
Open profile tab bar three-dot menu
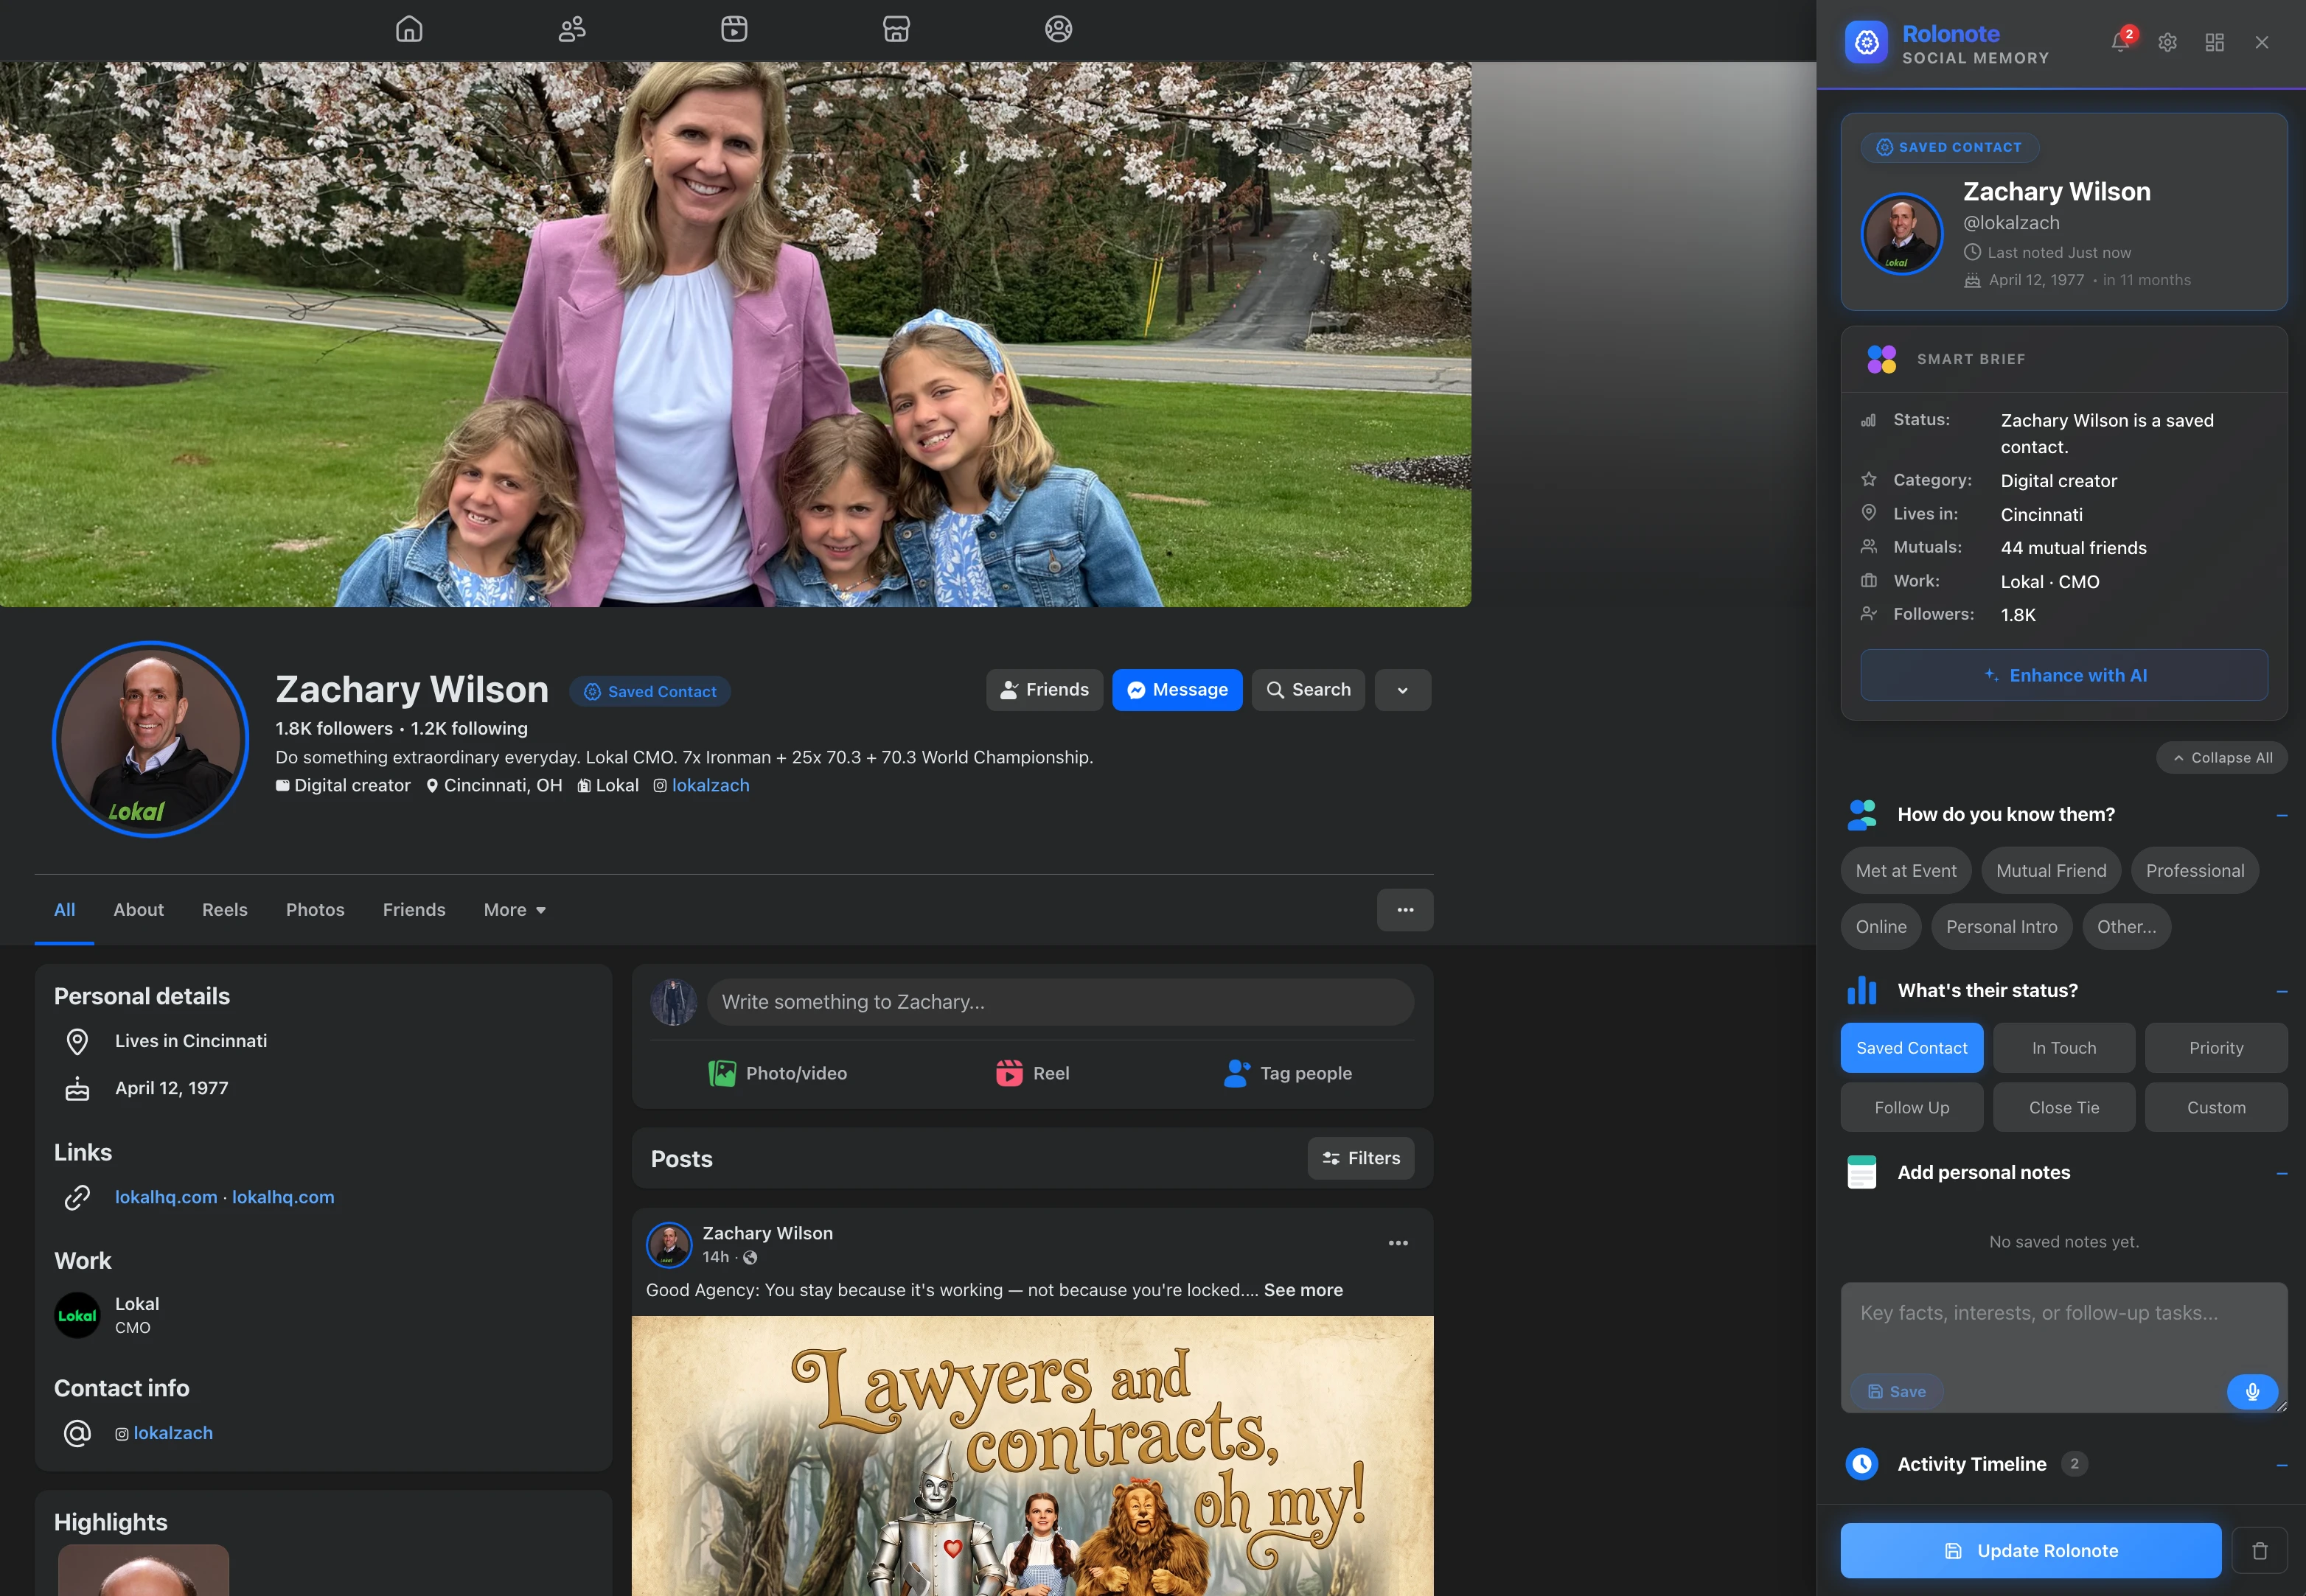[x=1404, y=910]
